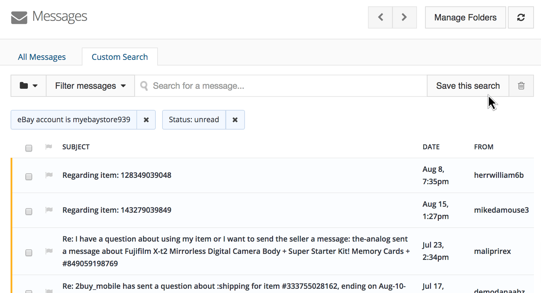
Task: Click the trash icon beside Save this search
Action: [x=521, y=86]
